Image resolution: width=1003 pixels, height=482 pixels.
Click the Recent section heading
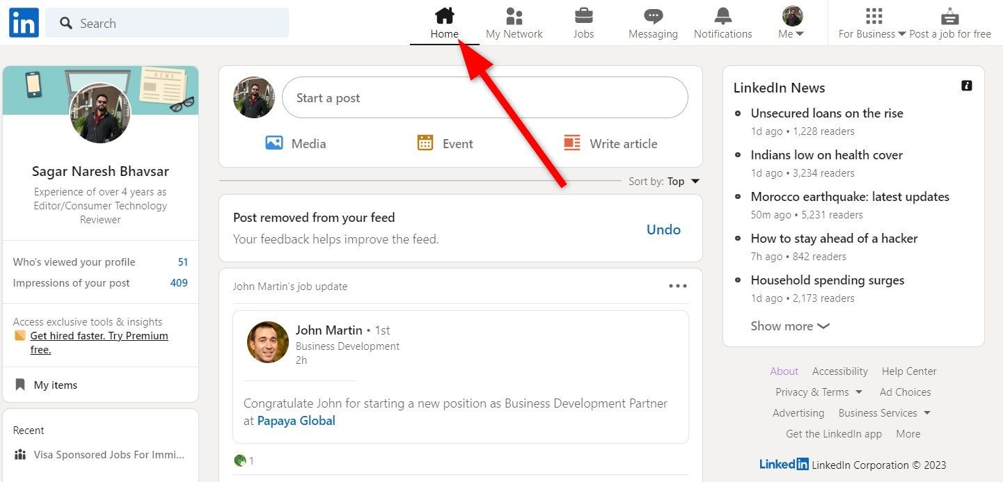(x=29, y=431)
